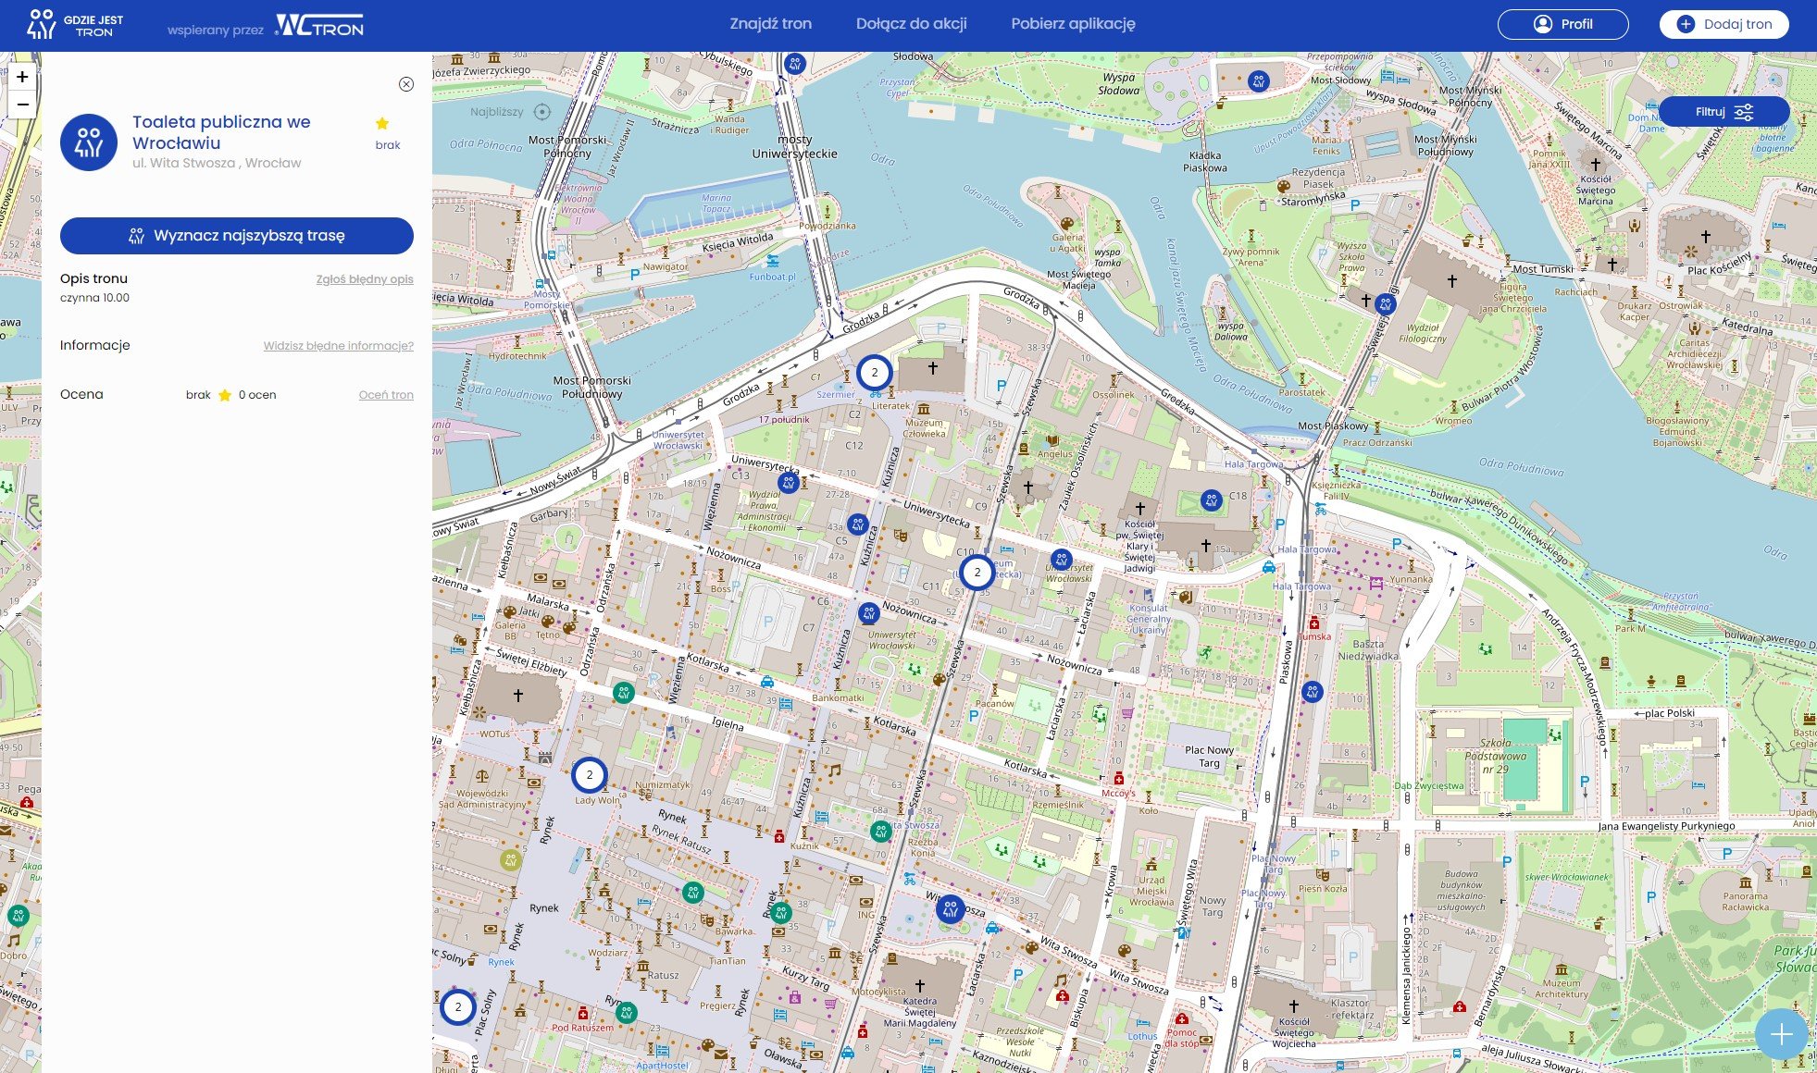
Task: Go to Dołącz do akcji page
Action: [911, 24]
